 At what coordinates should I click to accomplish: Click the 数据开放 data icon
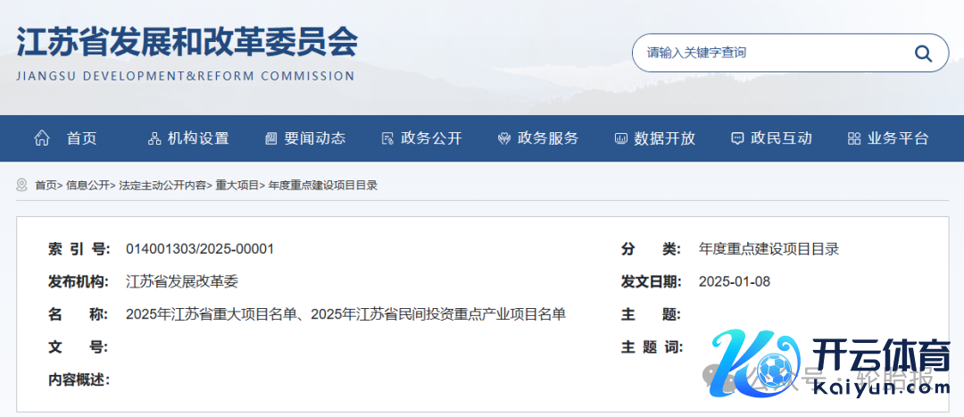click(621, 138)
